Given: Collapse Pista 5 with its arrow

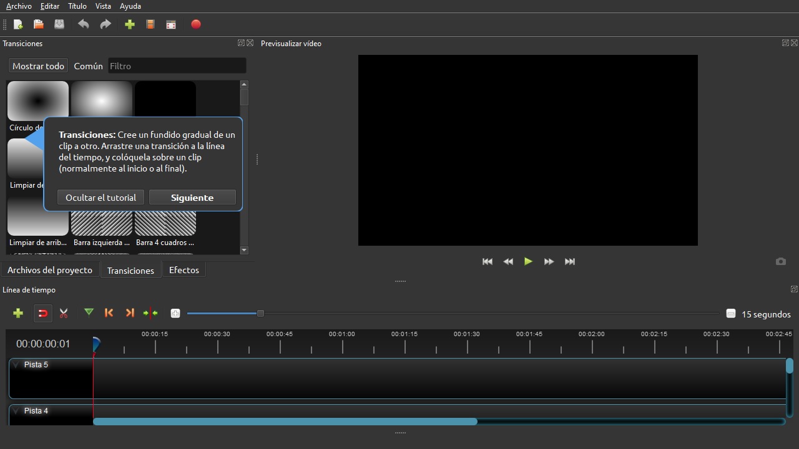Looking at the screenshot, I should [x=16, y=365].
